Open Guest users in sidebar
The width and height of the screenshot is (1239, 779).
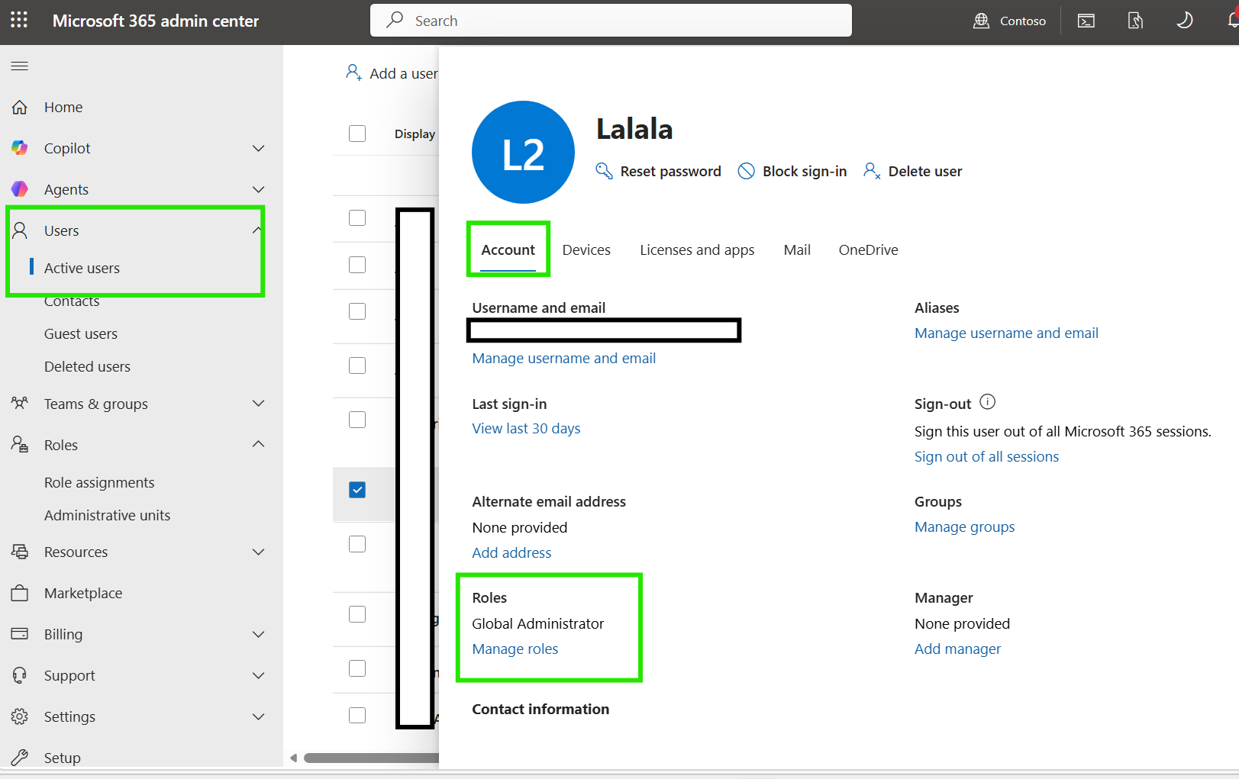point(81,333)
